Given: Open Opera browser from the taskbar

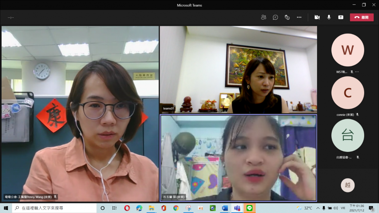Looking at the screenshot, I should point(127,208).
